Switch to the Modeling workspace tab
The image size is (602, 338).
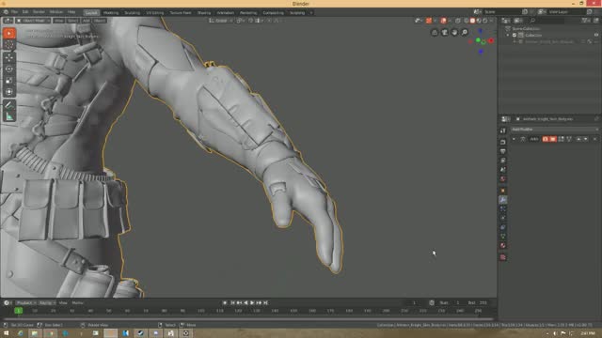111,12
